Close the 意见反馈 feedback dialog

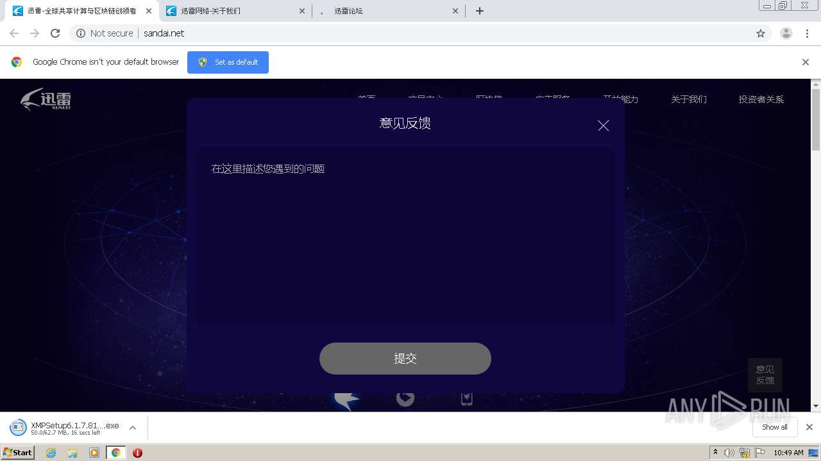click(x=603, y=125)
